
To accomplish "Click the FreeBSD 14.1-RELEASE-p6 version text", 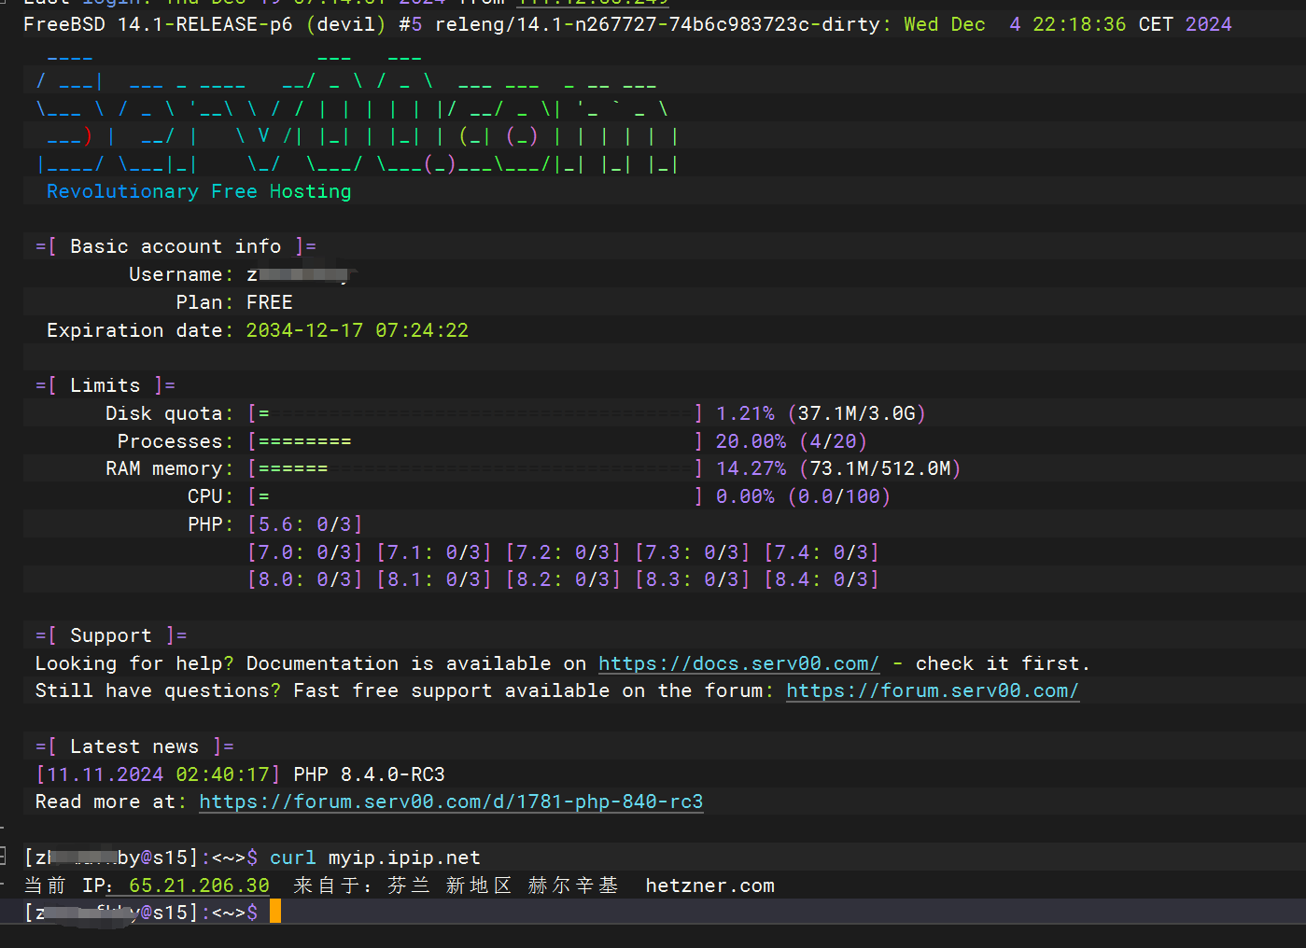I will coord(158,24).
